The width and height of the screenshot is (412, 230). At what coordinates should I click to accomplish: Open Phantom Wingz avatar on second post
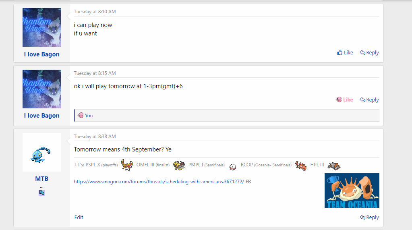point(42,89)
